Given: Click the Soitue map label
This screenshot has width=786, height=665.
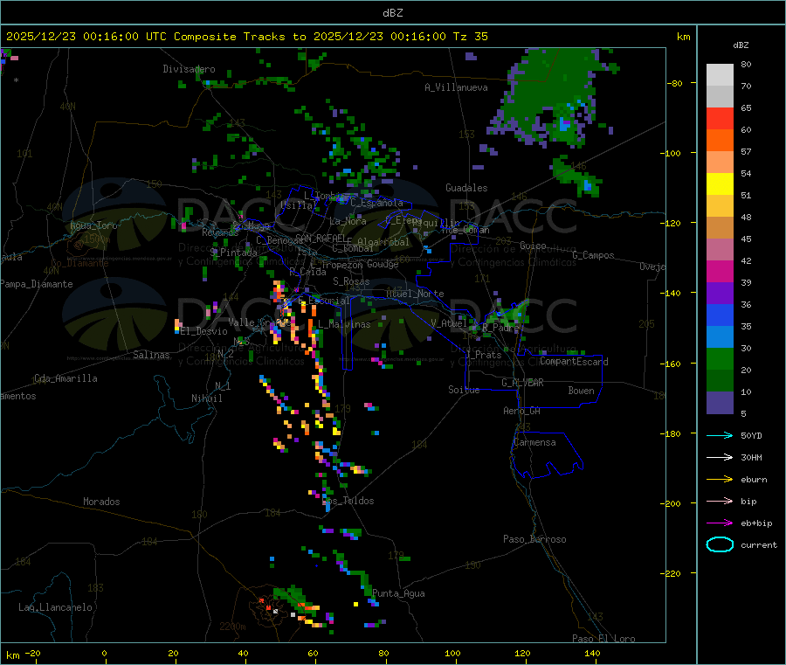Looking at the screenshot, I should point(464,390).
